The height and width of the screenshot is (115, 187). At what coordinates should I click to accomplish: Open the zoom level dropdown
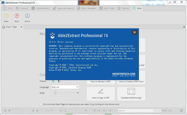[78, 111]
